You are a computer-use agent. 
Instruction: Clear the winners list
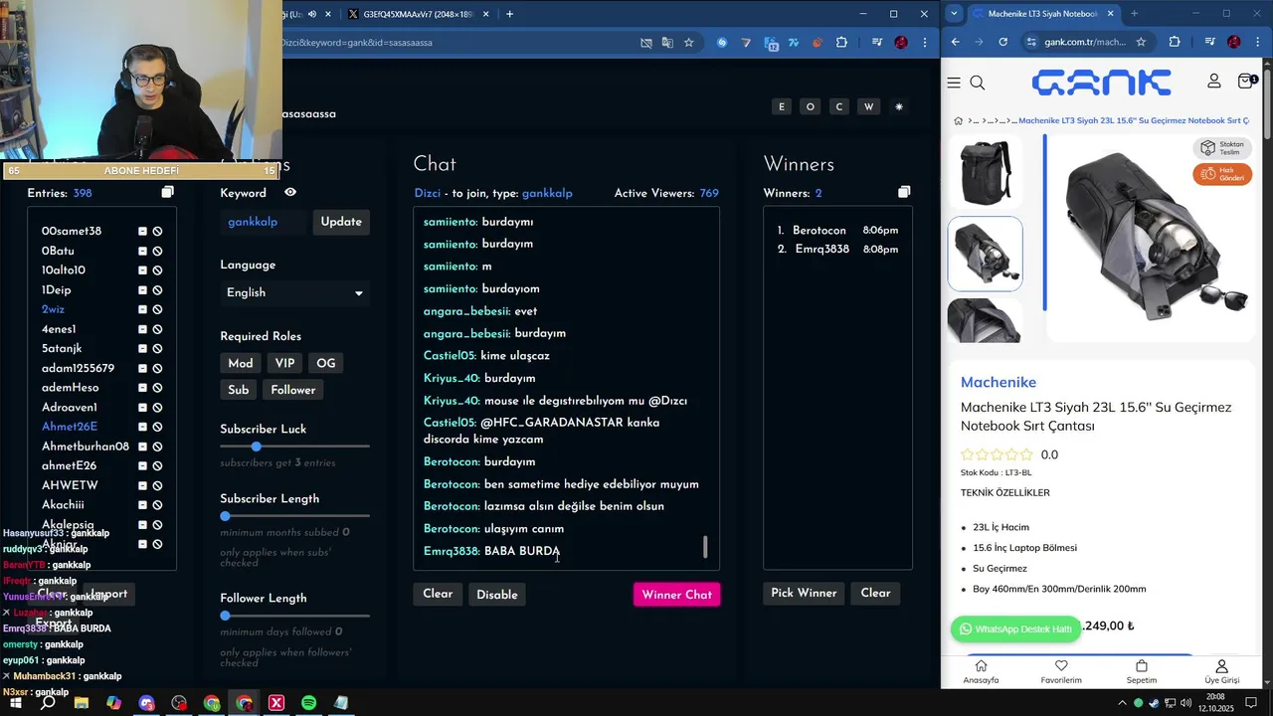(x=875, y=593)
